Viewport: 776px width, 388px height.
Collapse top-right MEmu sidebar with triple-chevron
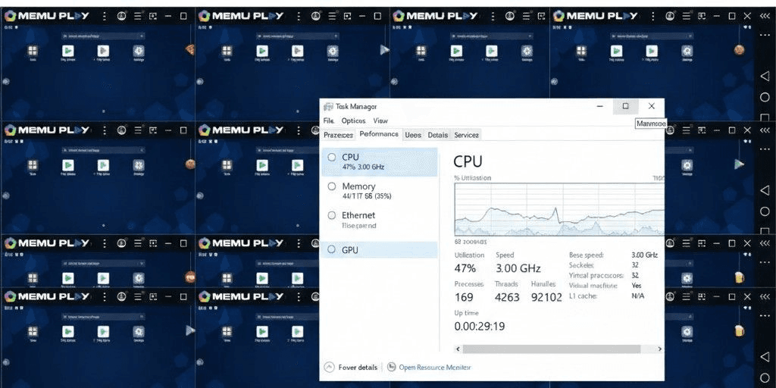765,16
